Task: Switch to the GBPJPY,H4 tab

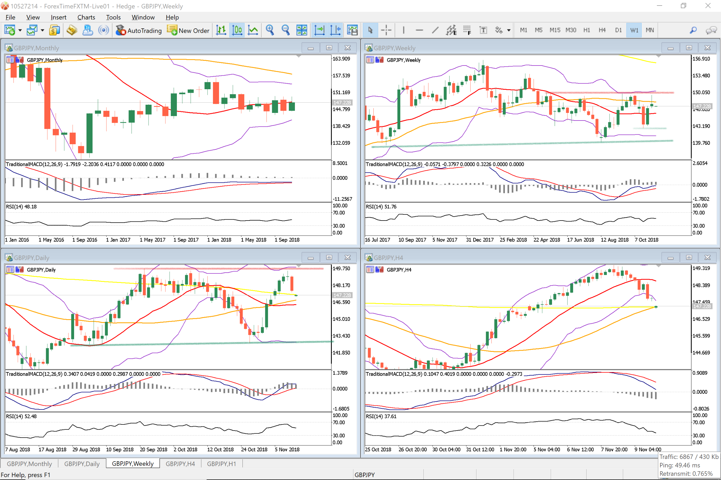Action: pyautogui.click(x=180, y=463)
